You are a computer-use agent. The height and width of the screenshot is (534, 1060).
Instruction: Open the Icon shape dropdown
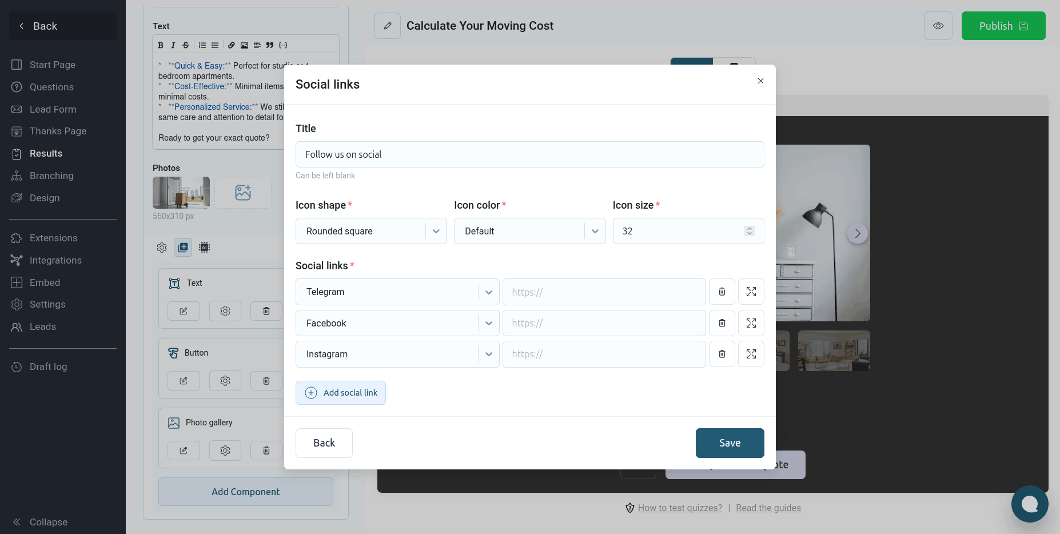(x=371, y=231)
